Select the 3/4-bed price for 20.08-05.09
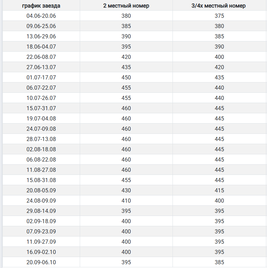Screen dimensions: 267x268 point(219,190)
